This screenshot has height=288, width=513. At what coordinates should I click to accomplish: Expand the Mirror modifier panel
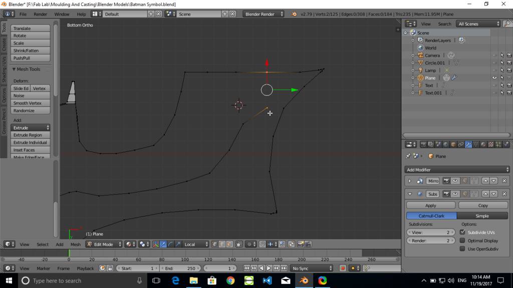coord(410,181)
